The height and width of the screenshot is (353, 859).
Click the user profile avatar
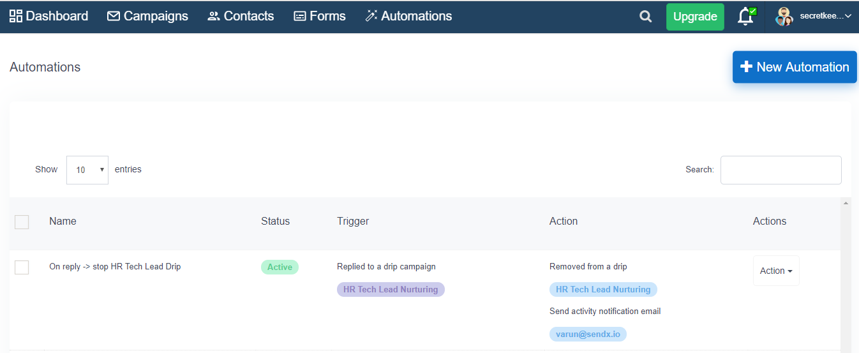(784, 17)
